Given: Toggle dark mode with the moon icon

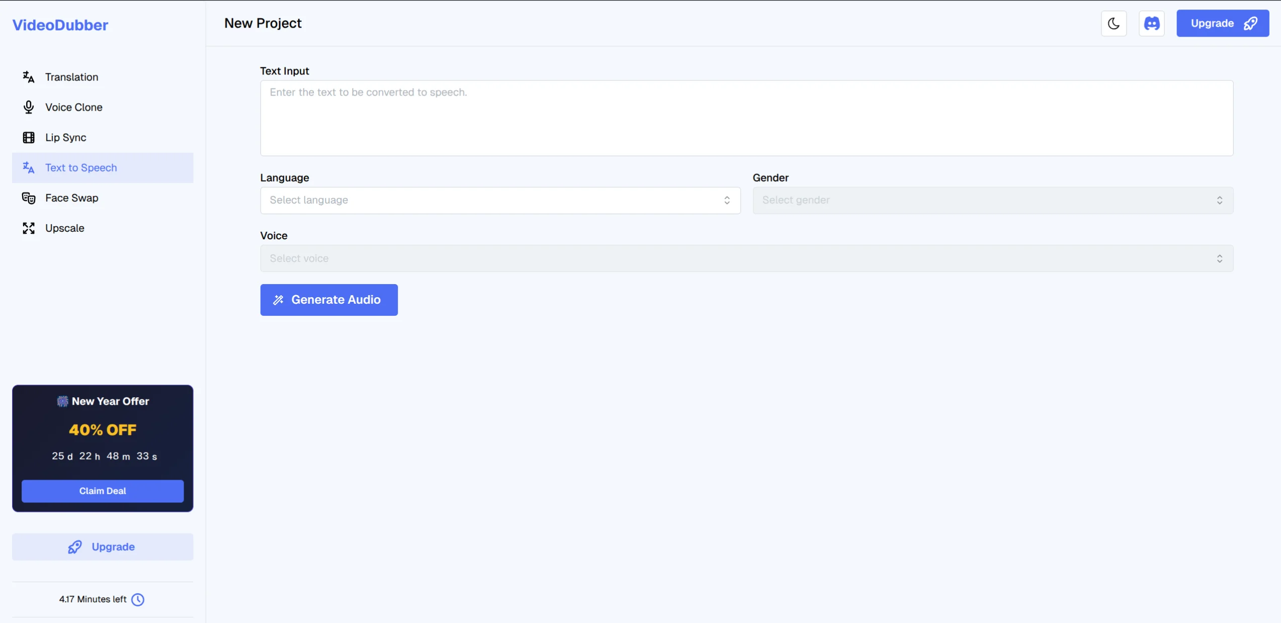Looking at the screenshot, I should coord(1113,23).
